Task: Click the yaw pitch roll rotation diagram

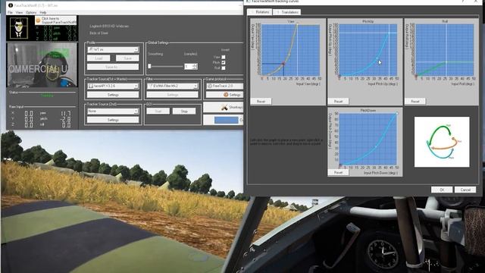Action: [x=442, y=142]
